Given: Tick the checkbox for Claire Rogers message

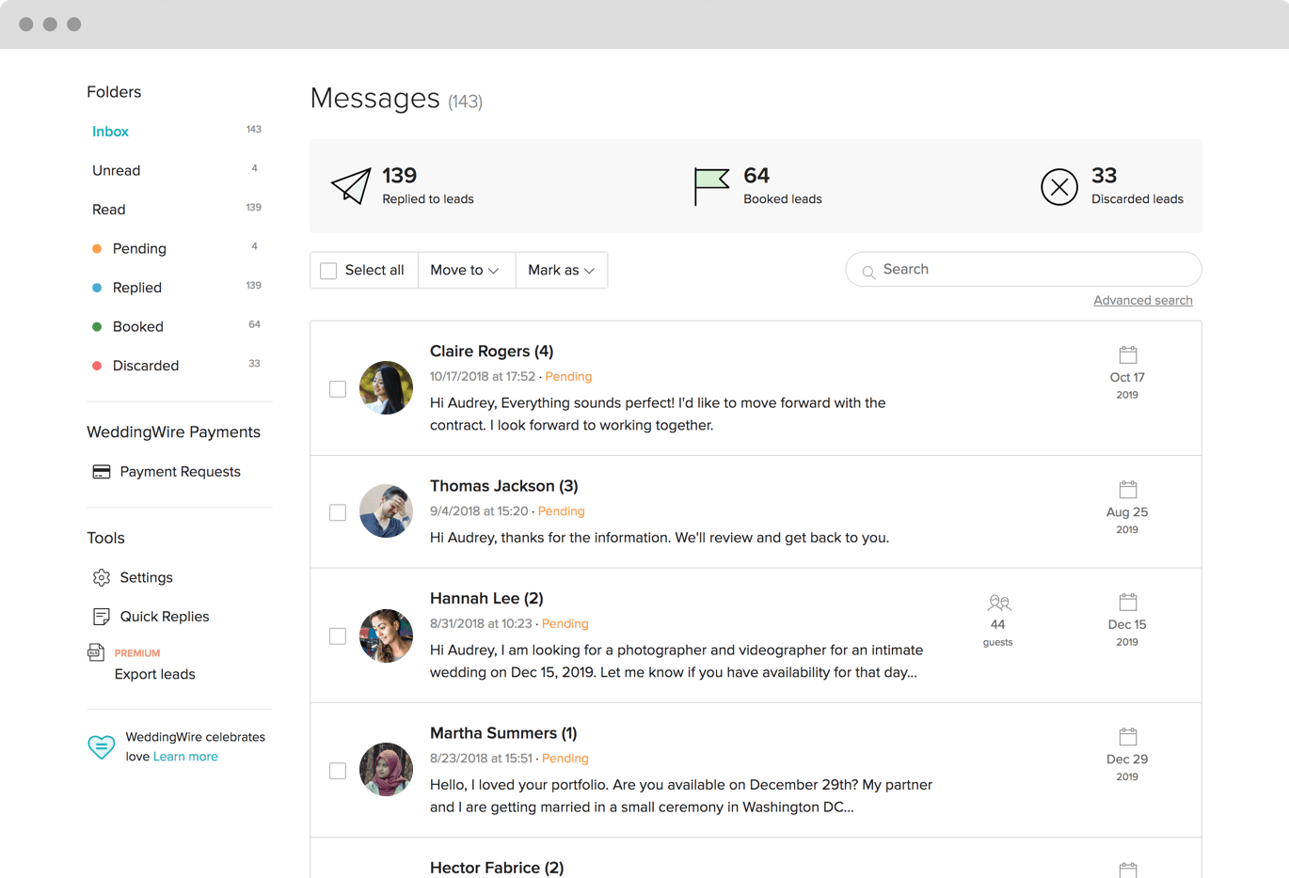Looking at the screenshot, I should click(338, 389).
